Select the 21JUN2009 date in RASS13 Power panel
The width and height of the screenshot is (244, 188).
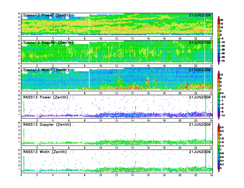coord(200,97)
